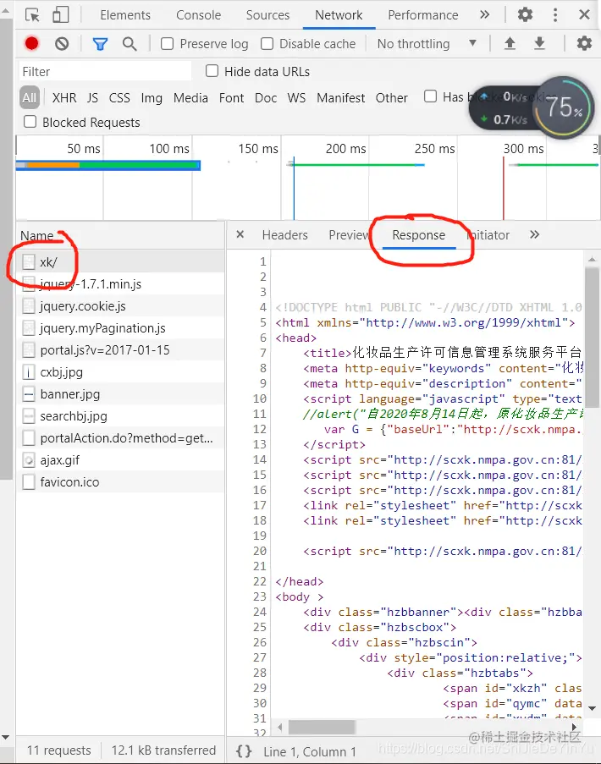Click icon beside portalAction.do request

[29, 438]
